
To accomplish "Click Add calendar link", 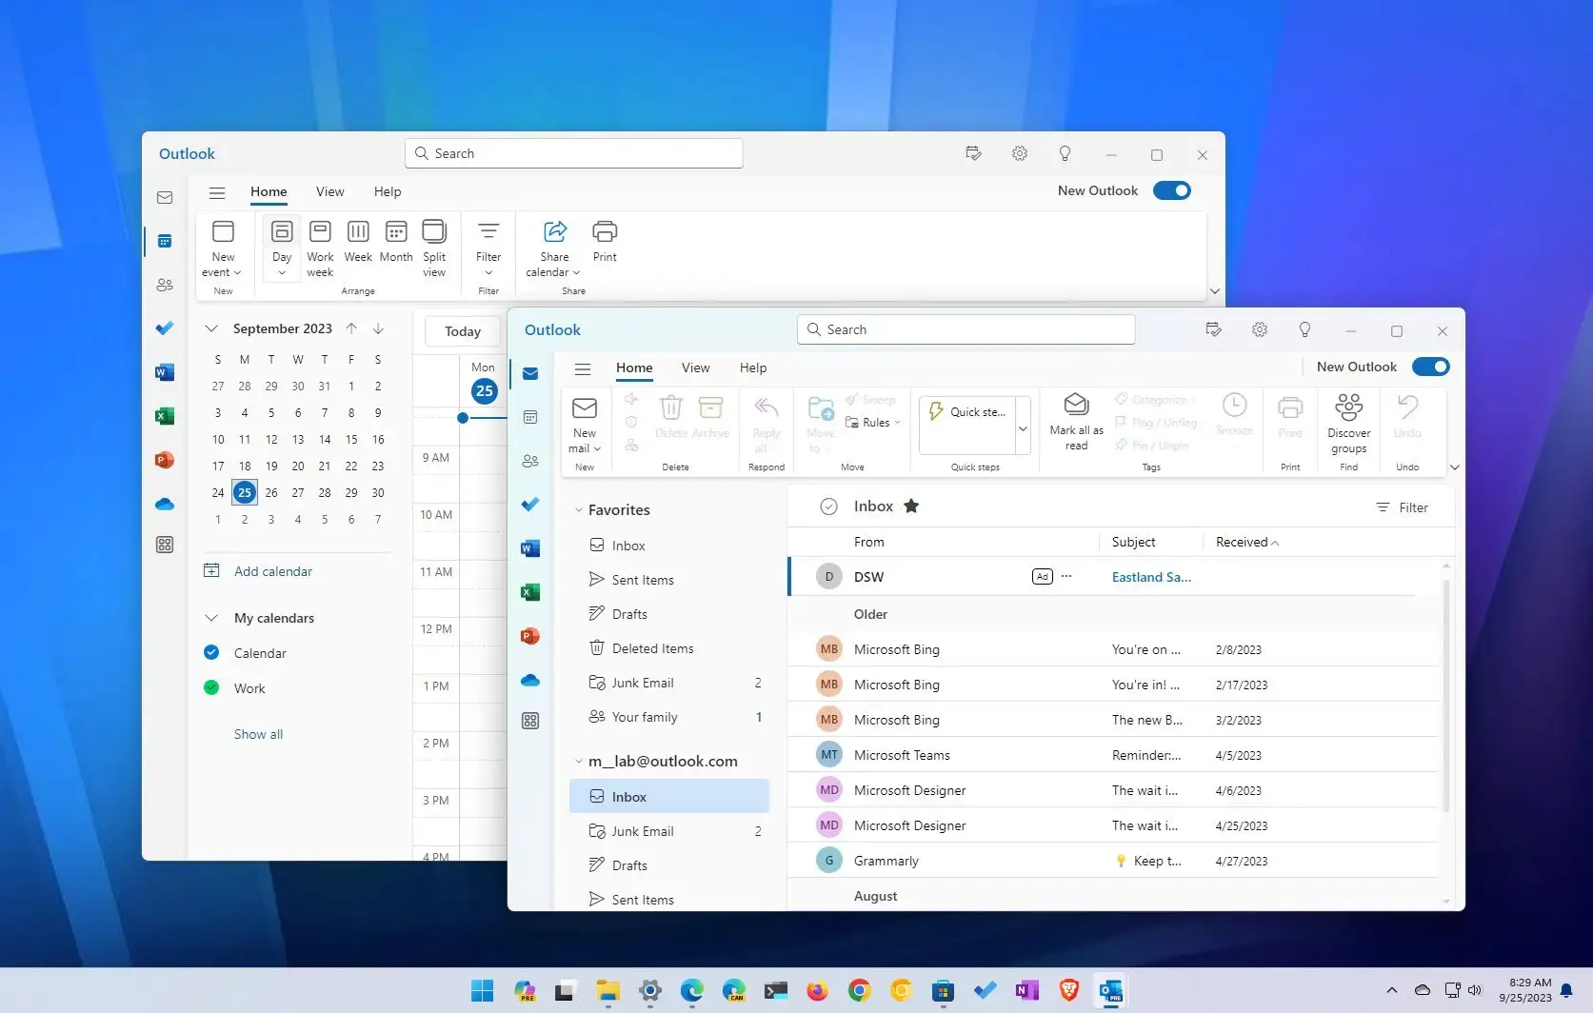I will coord(272,571).
